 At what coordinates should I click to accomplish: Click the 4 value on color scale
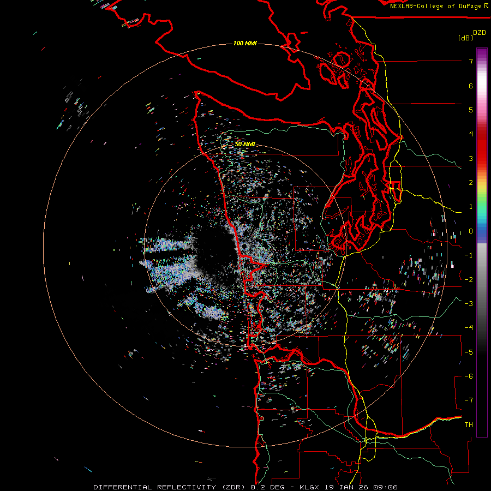[x=471, y=134]
